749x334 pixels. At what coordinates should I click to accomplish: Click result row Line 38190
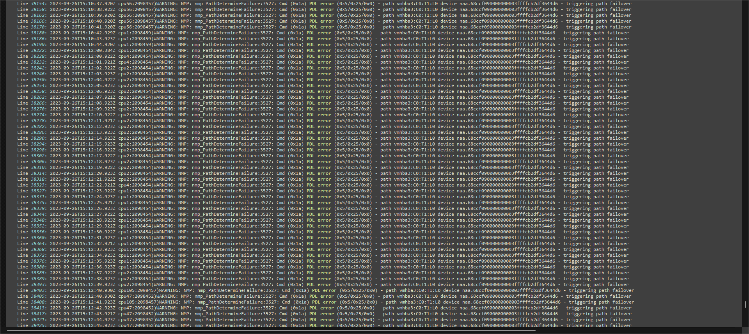[323, 44]
